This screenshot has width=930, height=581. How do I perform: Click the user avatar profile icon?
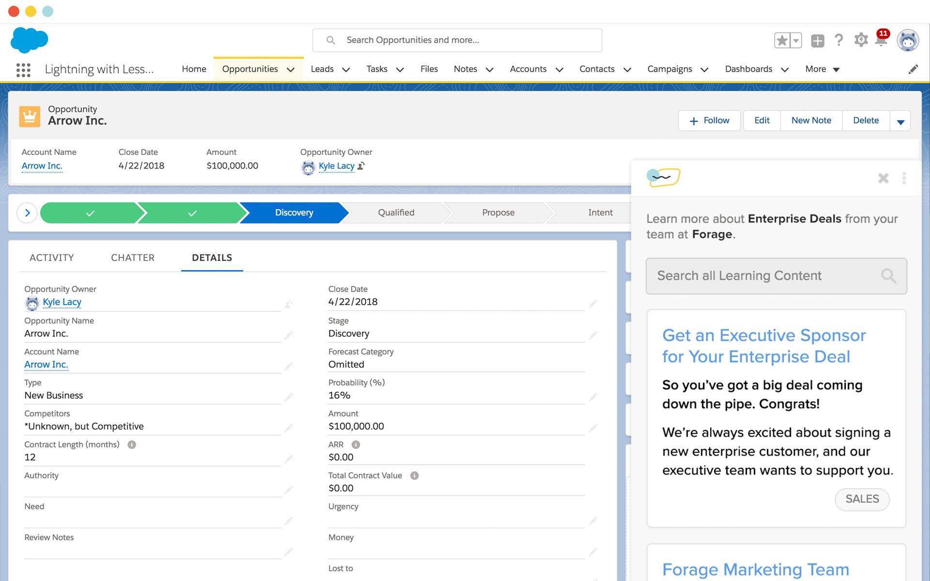click(x=908, y=41)
